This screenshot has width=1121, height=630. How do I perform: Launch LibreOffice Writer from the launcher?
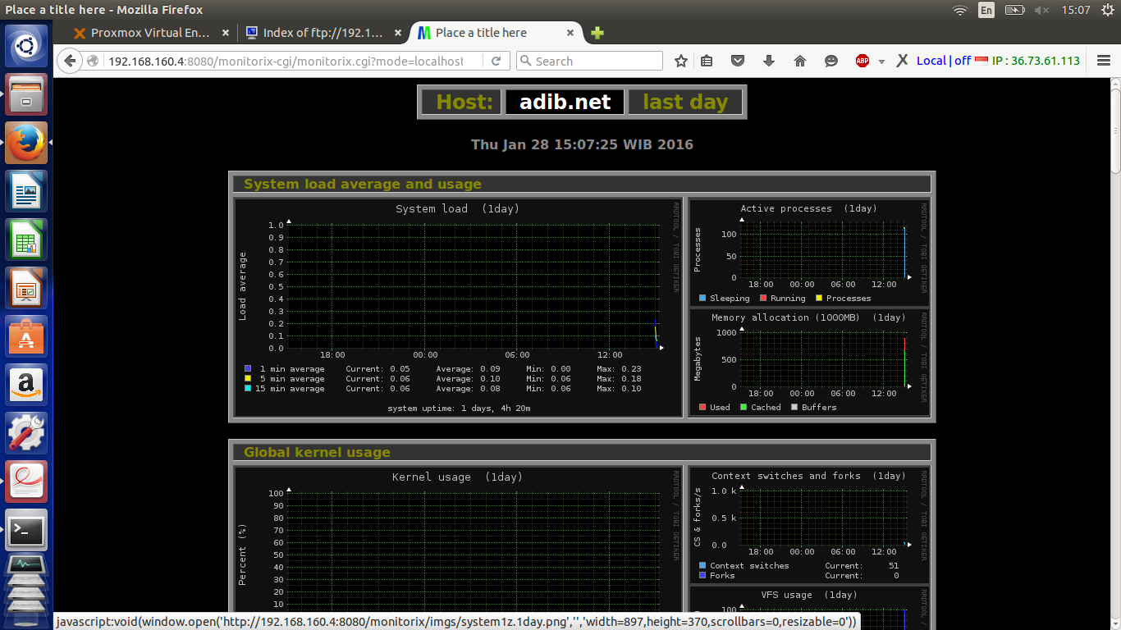tap(26, 191)
